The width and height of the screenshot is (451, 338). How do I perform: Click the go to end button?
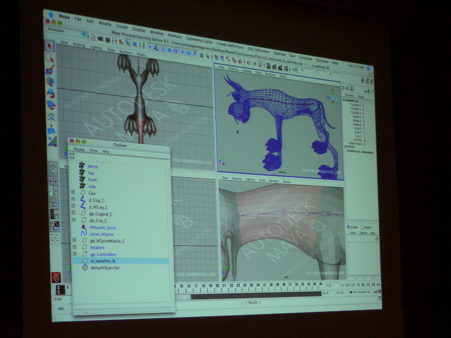(x=373, y=284)
